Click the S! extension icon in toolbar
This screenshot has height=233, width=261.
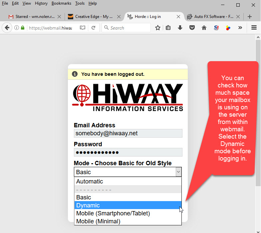[216, 28]
